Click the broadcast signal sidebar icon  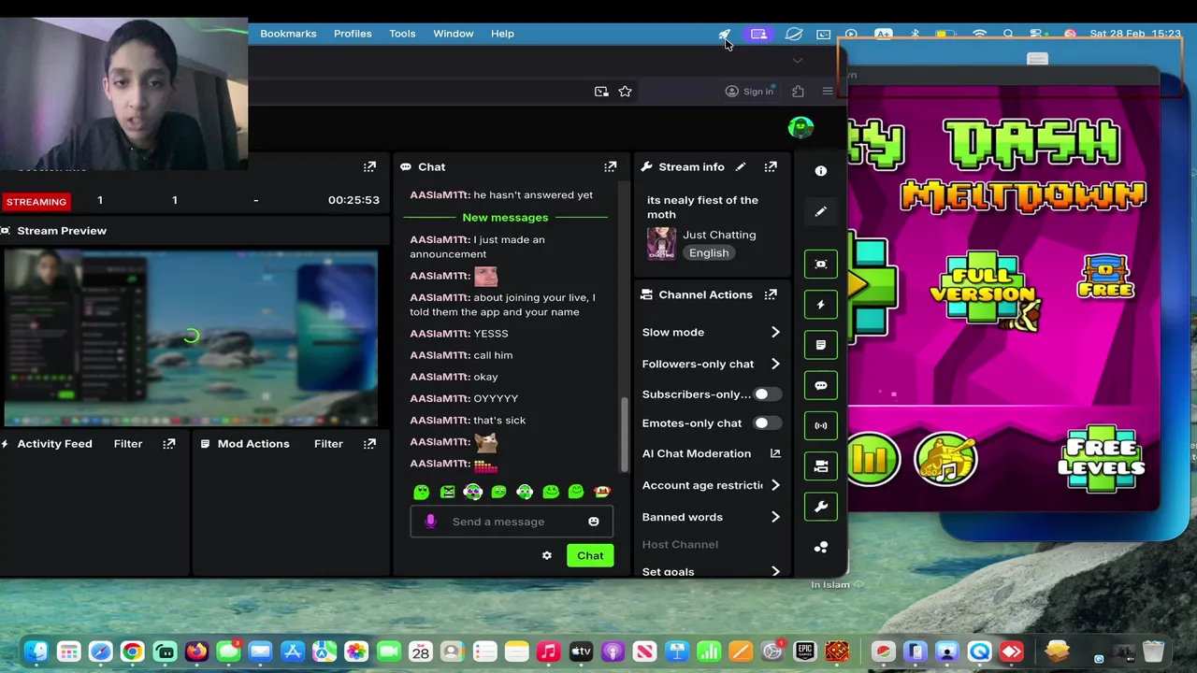820,425
